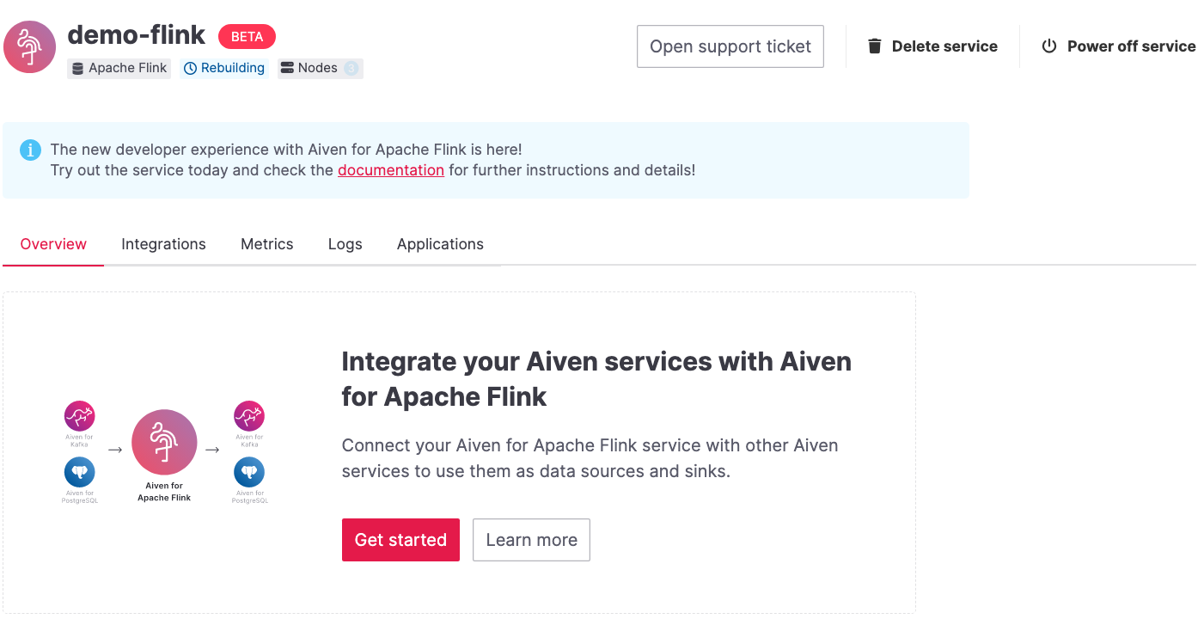Open a support ticket
1204x619 pixels.
tap(730, 46)
